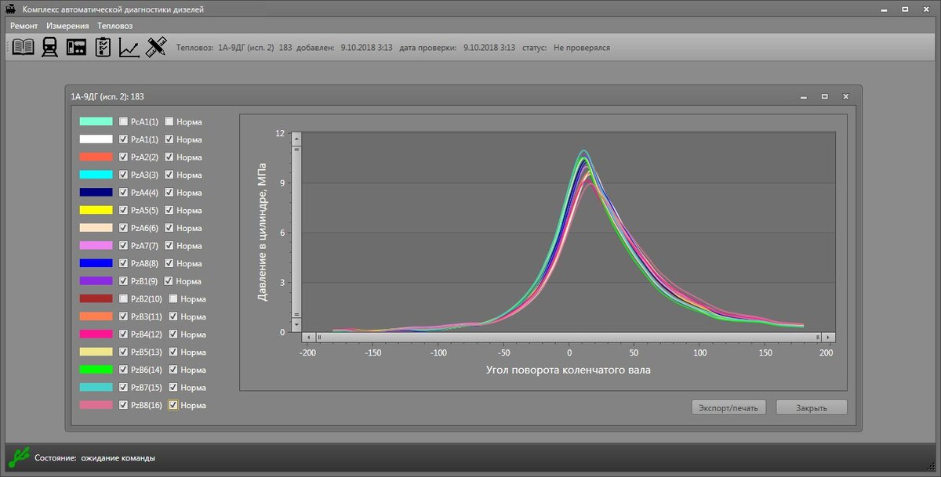Image resolution: width=941 pixels, height=477 pixels.
Task: Click the dark navy PzA4(4) color swatch
Action: [x=96, y=192]
